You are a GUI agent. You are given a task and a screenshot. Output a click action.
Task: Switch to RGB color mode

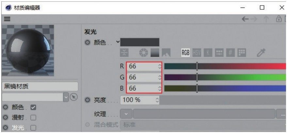point(185,53)
